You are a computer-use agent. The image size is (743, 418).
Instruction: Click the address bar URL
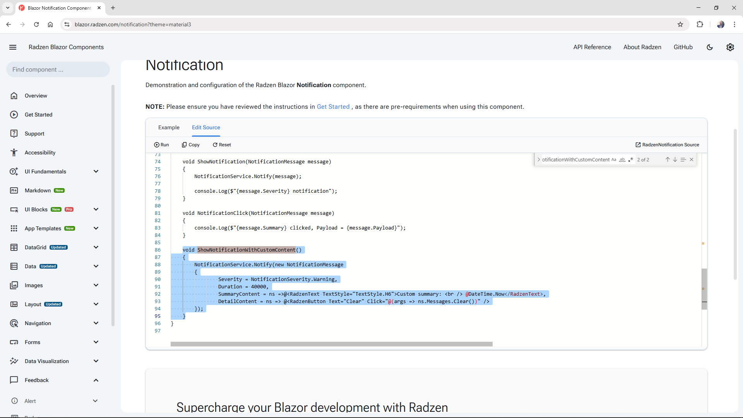(x=133, y=24)
